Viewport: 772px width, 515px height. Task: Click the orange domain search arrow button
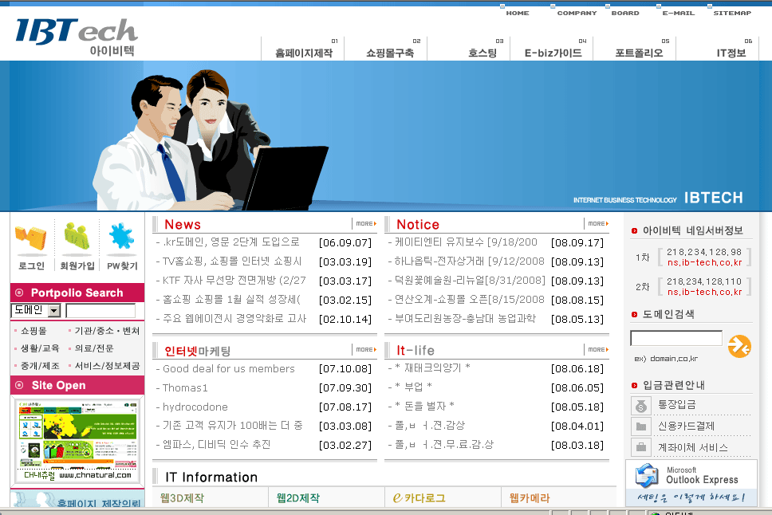pyautogui.click(x=739, y=346)
